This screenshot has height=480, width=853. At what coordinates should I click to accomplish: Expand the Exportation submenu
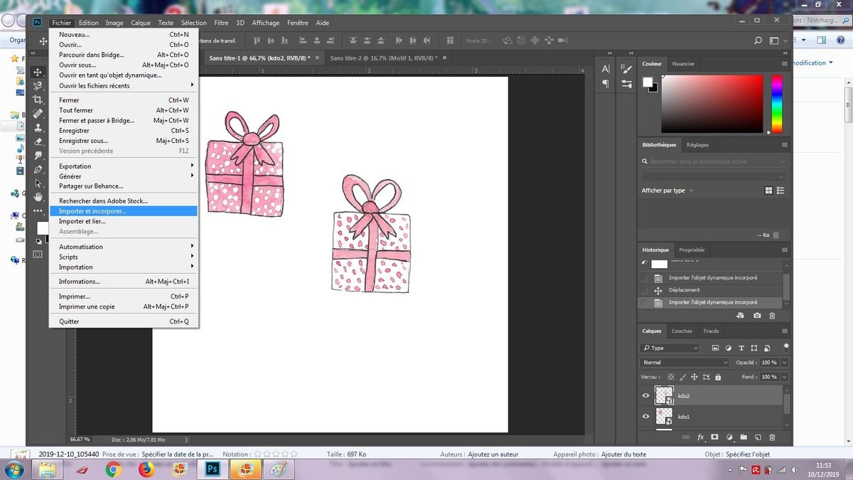pyautogui.click(x=124, y=166)
